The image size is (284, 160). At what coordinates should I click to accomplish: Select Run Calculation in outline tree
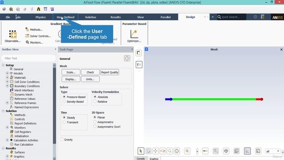pos(24,144)
